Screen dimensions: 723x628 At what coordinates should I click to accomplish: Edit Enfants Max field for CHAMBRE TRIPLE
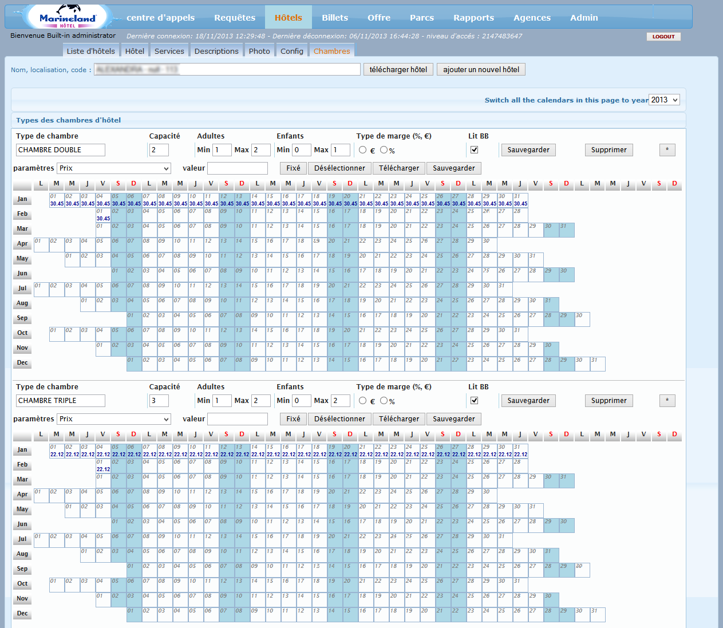tap(341, 401)
